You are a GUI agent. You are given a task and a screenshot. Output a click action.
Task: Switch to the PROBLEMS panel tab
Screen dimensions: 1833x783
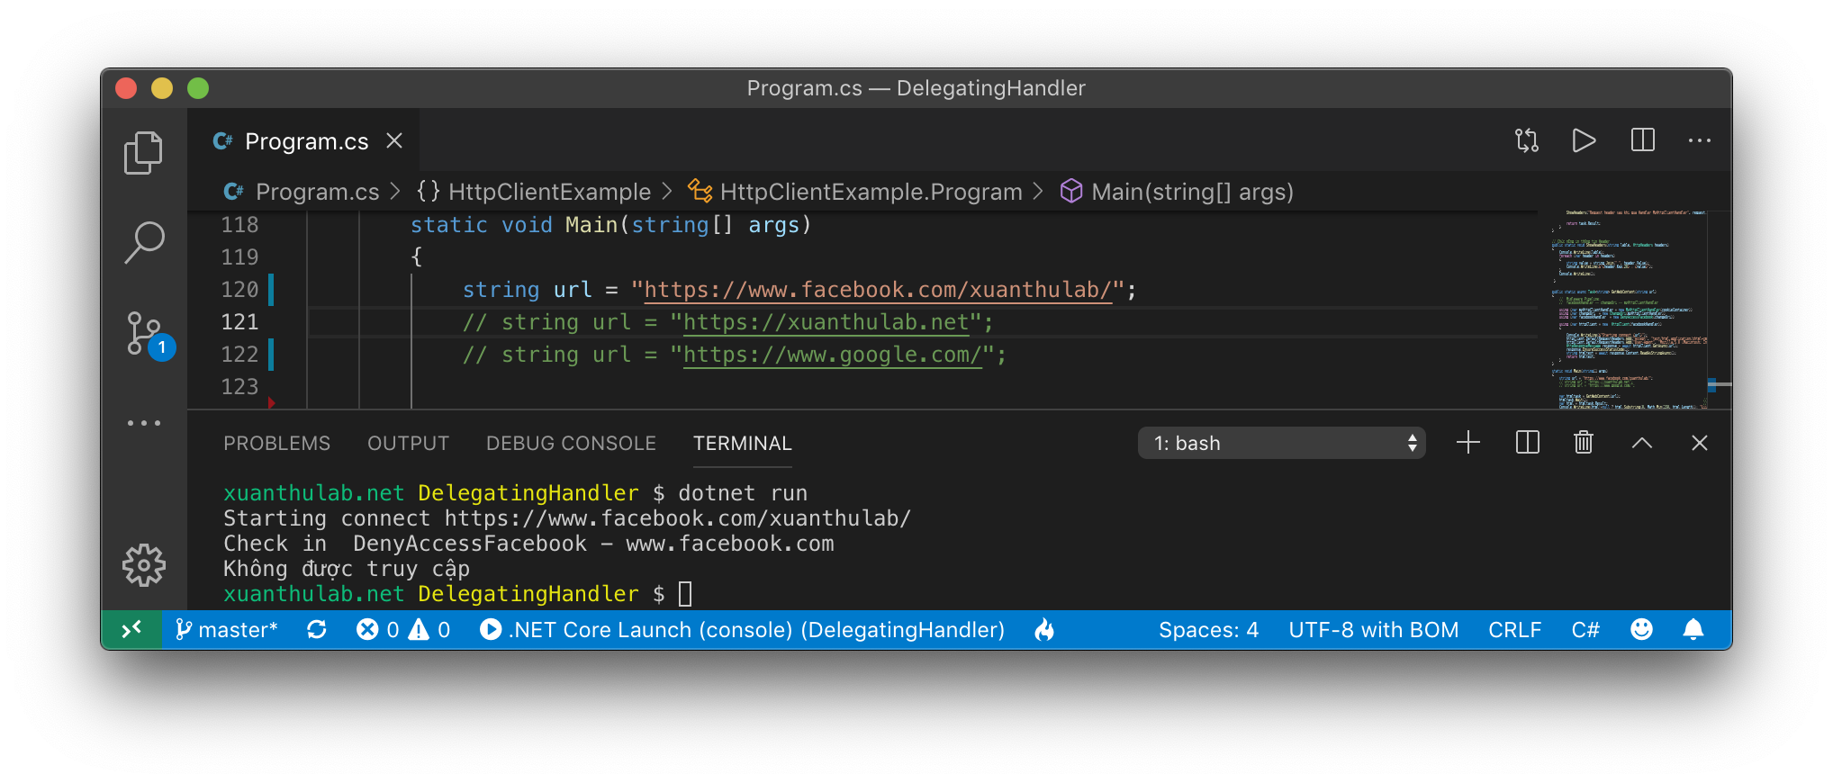(x=277, y=444)
